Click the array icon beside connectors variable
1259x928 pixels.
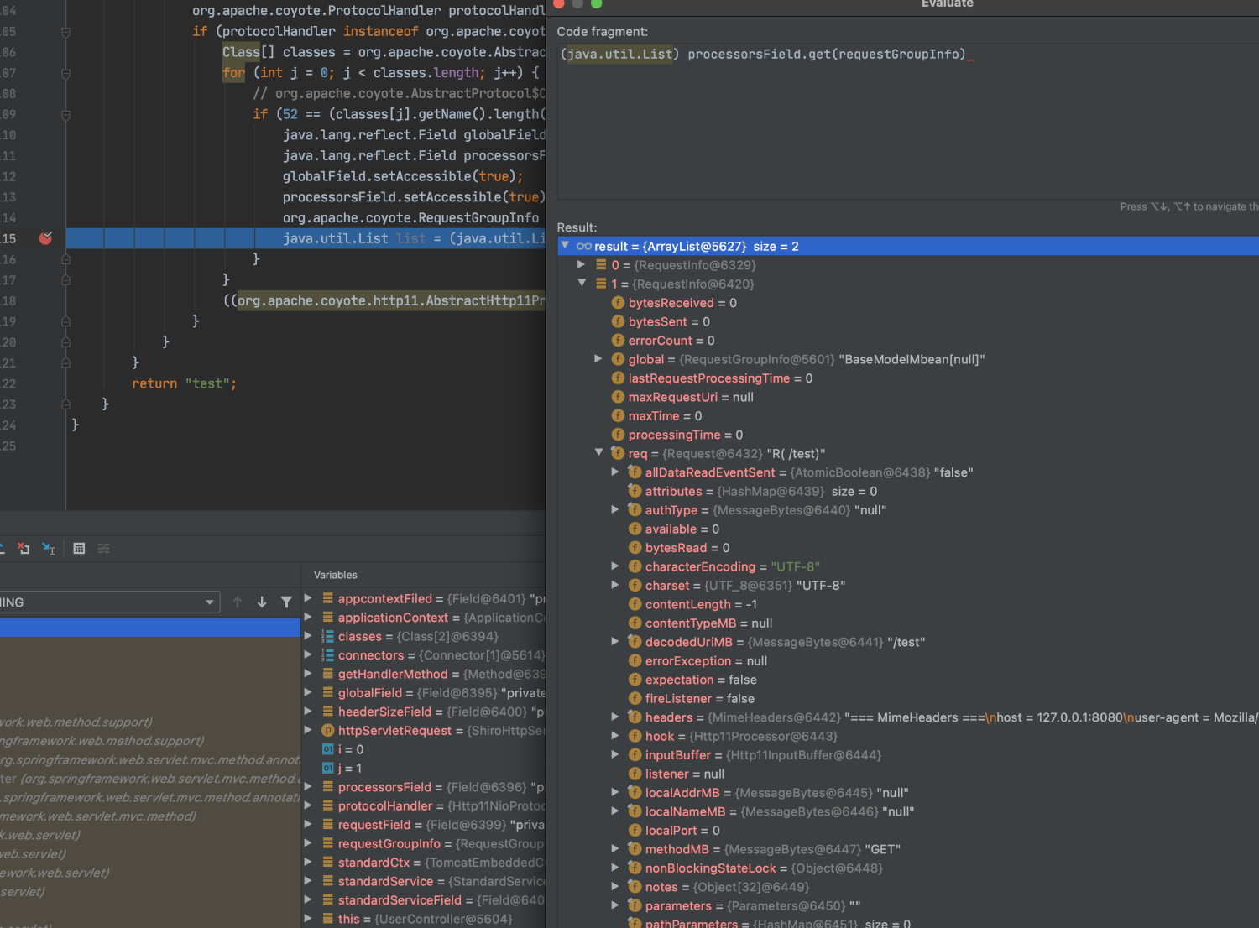pyautogui.click(x=328, y=655)
